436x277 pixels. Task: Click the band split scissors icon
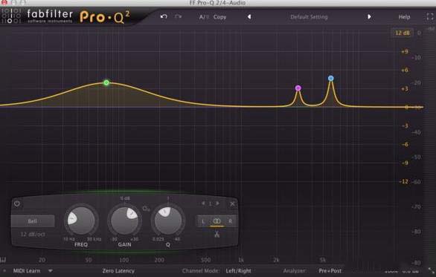pos(217,234)
